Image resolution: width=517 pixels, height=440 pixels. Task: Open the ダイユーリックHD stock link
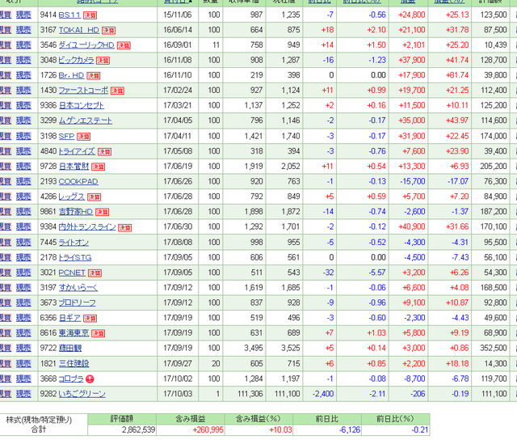tap(86, 45)
